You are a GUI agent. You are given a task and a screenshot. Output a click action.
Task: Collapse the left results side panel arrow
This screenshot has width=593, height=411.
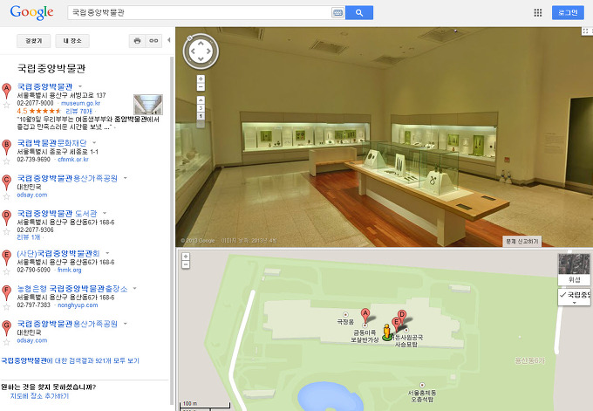pos(169,40)
